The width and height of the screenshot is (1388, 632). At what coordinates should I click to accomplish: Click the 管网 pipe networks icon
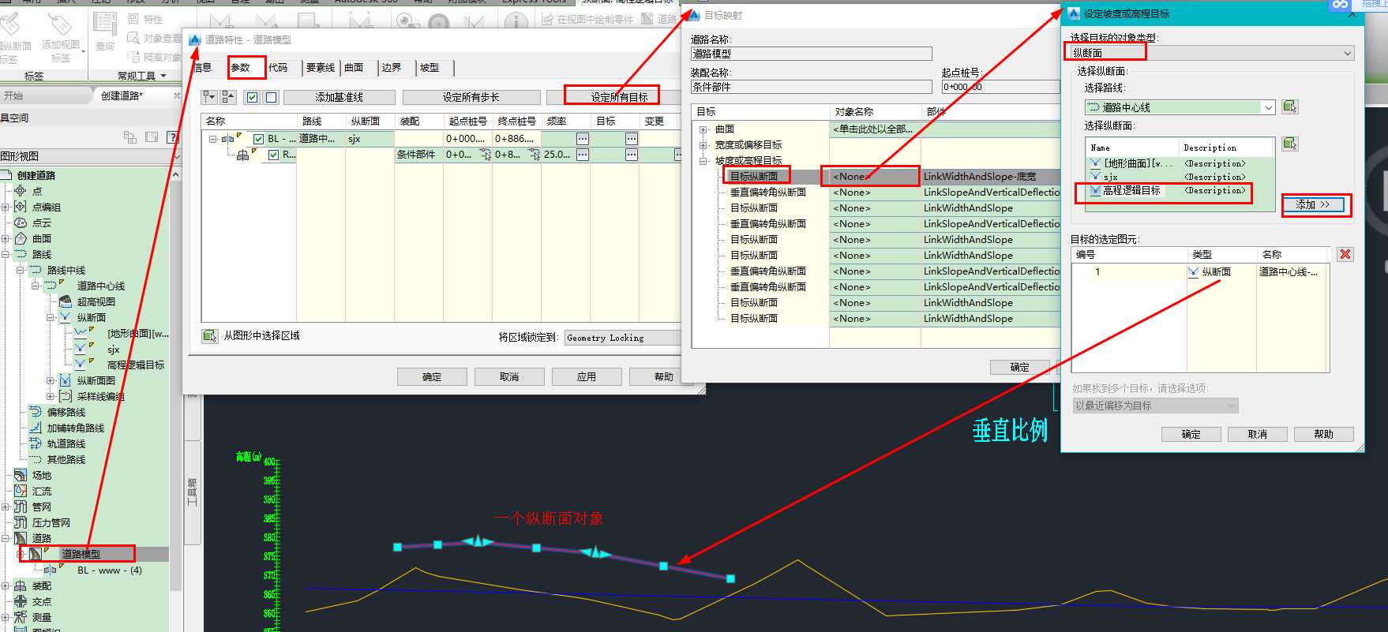point(21,507)
